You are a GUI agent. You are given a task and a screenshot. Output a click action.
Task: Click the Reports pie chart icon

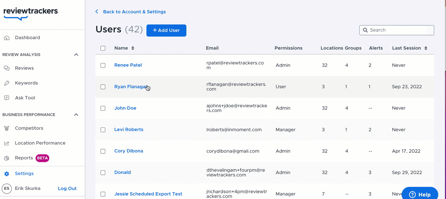(x=7, y=158)
